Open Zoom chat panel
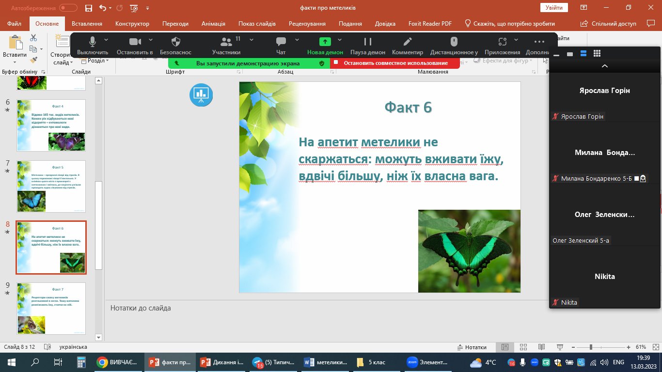Image resolution: width=662 pixels, height=372 pixels. pos(281,46)
